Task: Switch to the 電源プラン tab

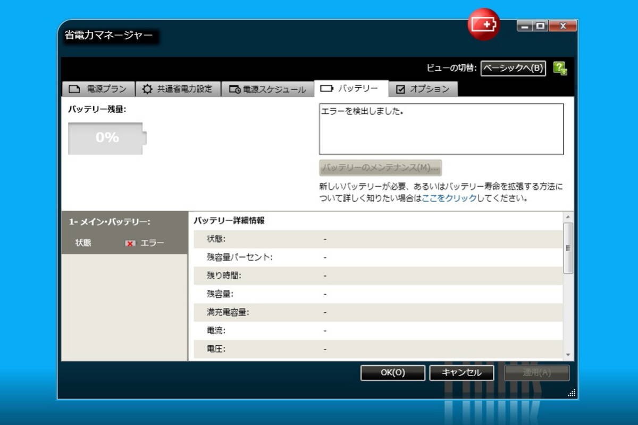Action: pos(98,89)
